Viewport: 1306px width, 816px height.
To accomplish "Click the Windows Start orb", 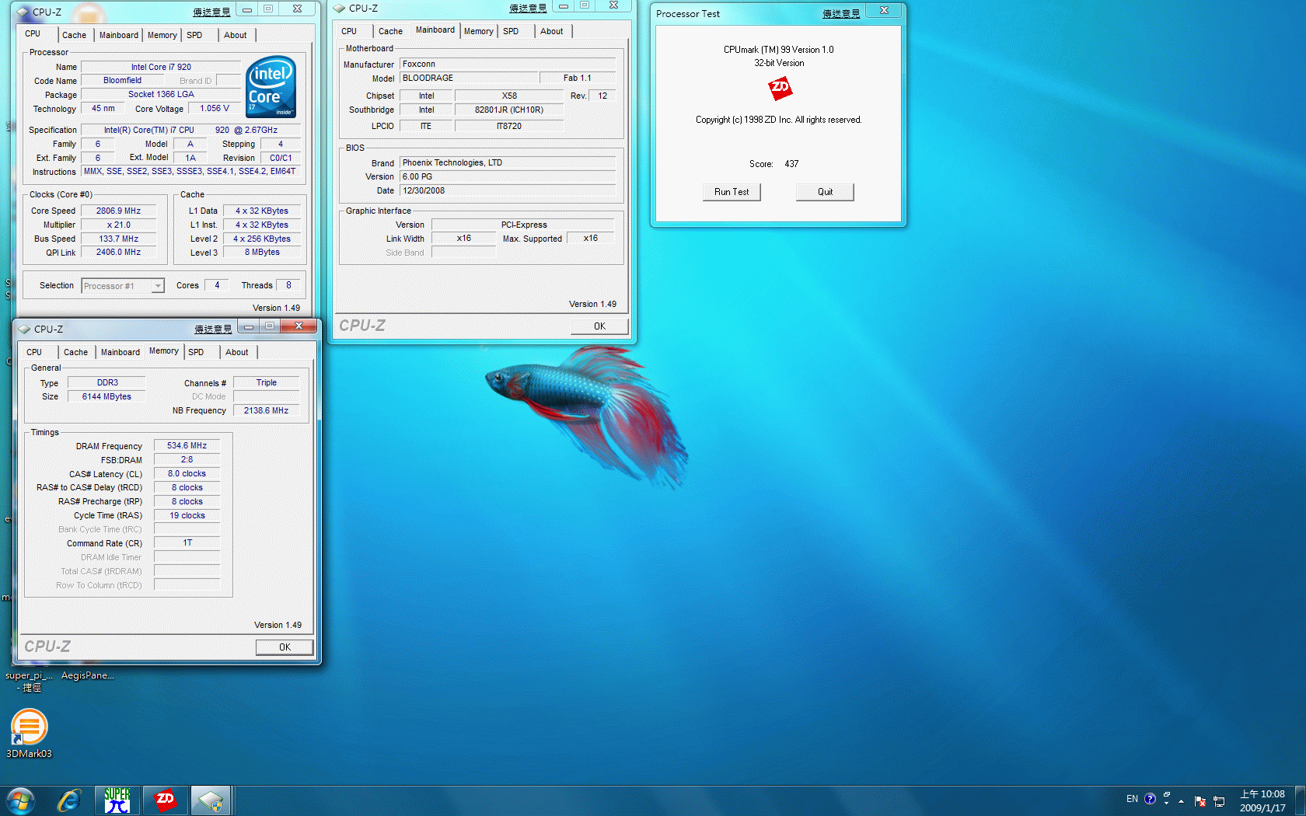I will coord(20,800).
